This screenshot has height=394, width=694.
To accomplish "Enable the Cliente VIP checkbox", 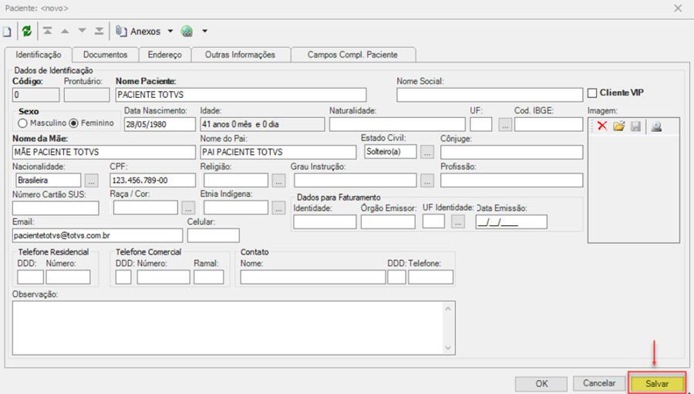I will pyautogui.click(x=592, y=93).
